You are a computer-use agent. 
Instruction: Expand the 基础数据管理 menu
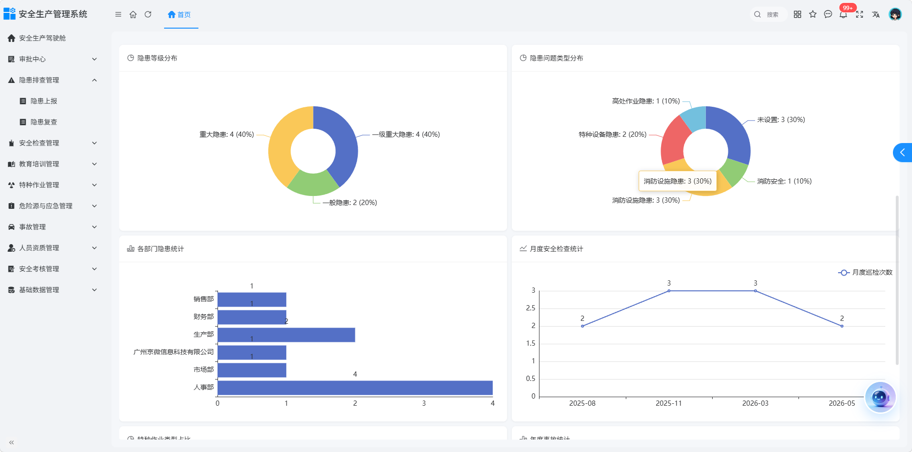(x=52, y=290)
